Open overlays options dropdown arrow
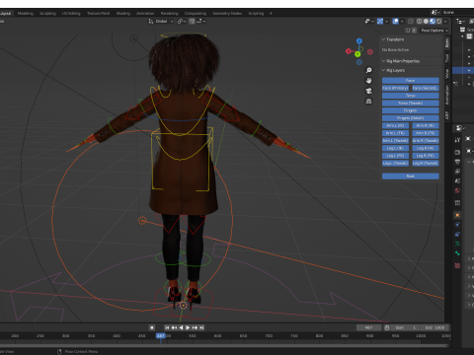This screenshot has width=474, height=355. (402, 21)
